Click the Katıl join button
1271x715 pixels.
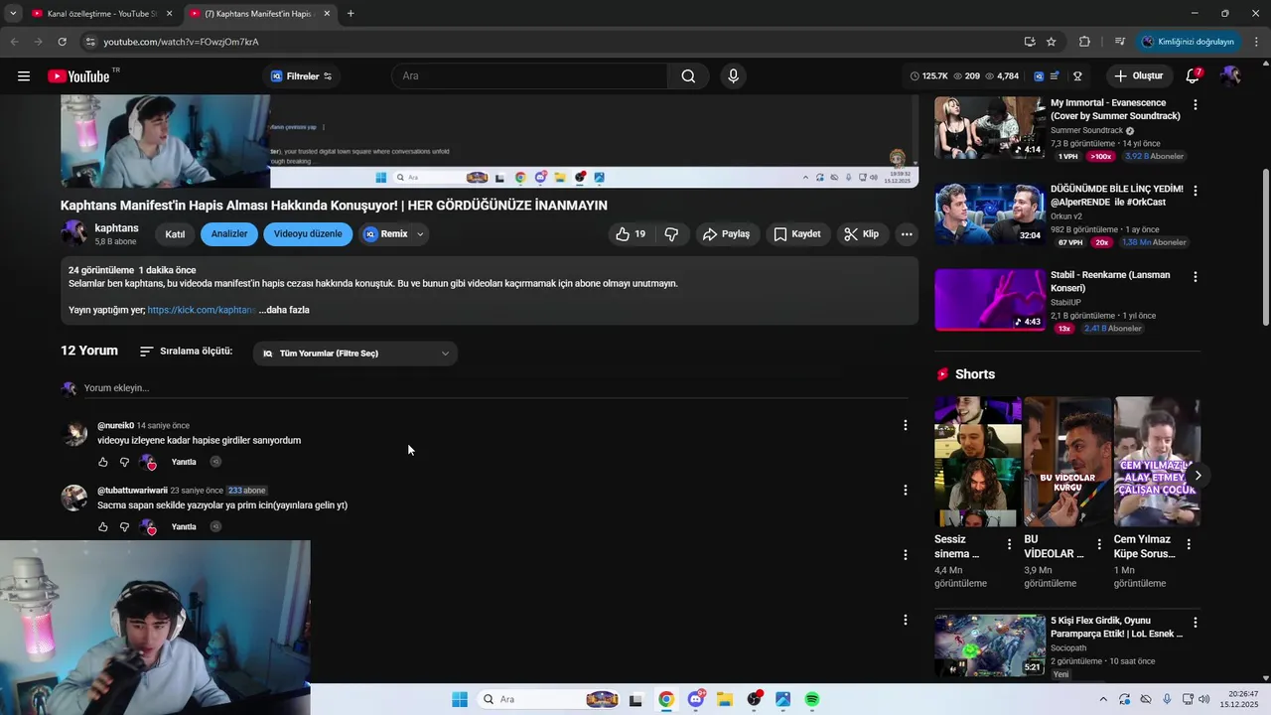175,234
